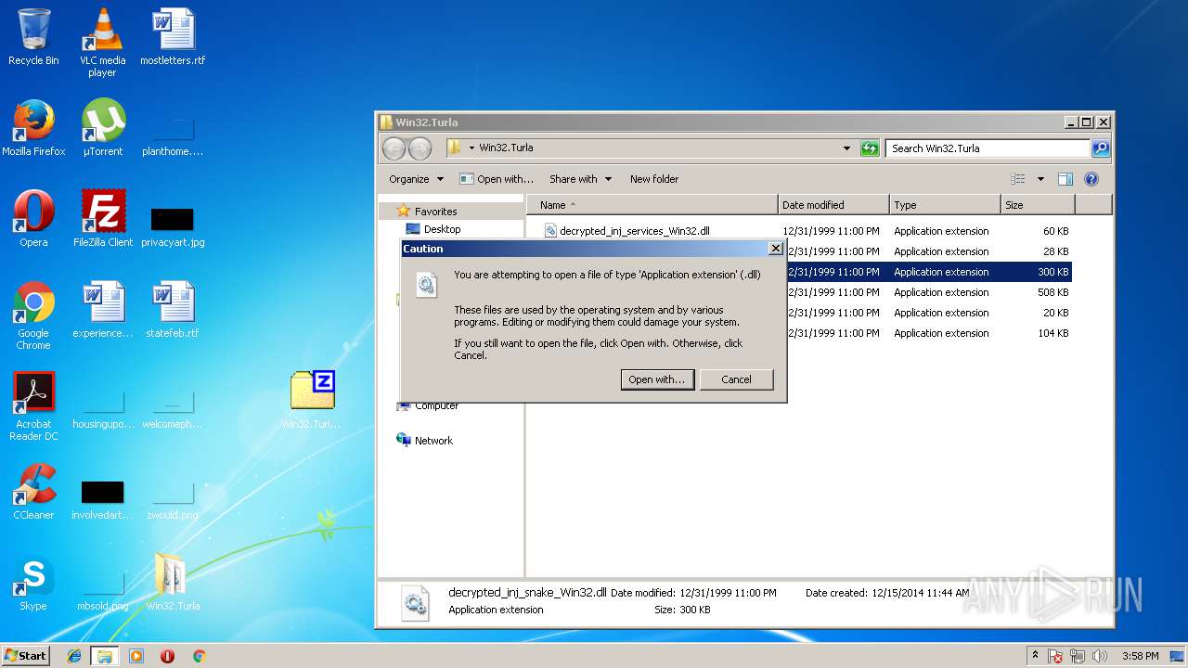Screen dimensions: 1188x668
Task: Select the 20 KB file row
Action: click(928, 313)
